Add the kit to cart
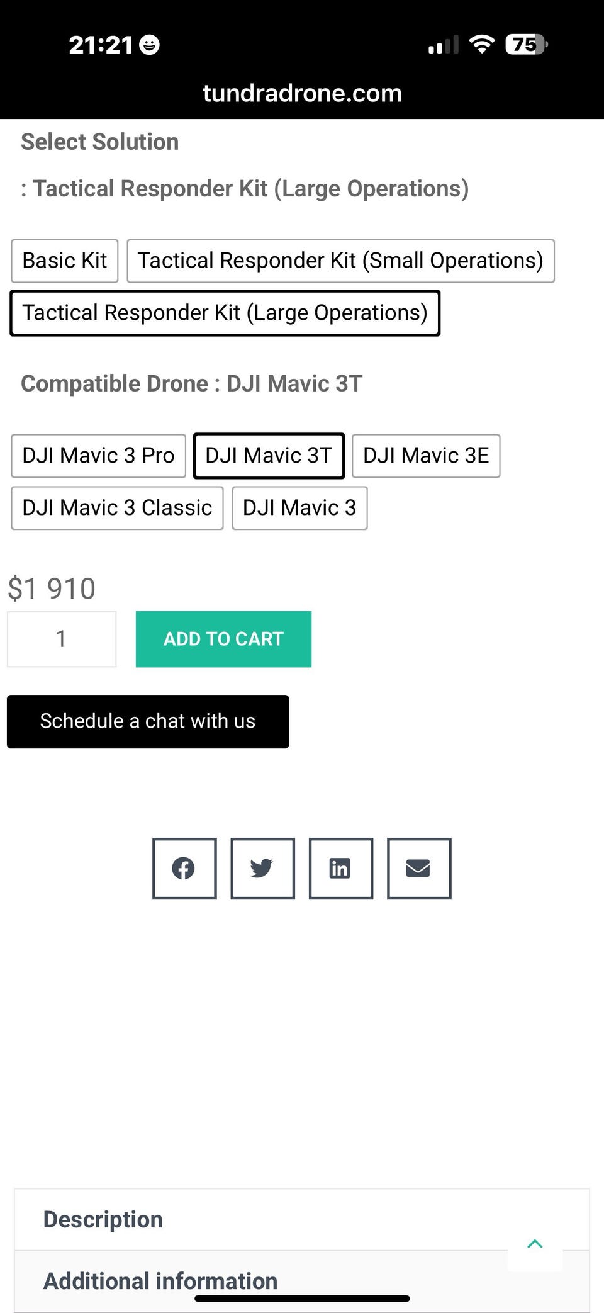 [x=223, y=639]
